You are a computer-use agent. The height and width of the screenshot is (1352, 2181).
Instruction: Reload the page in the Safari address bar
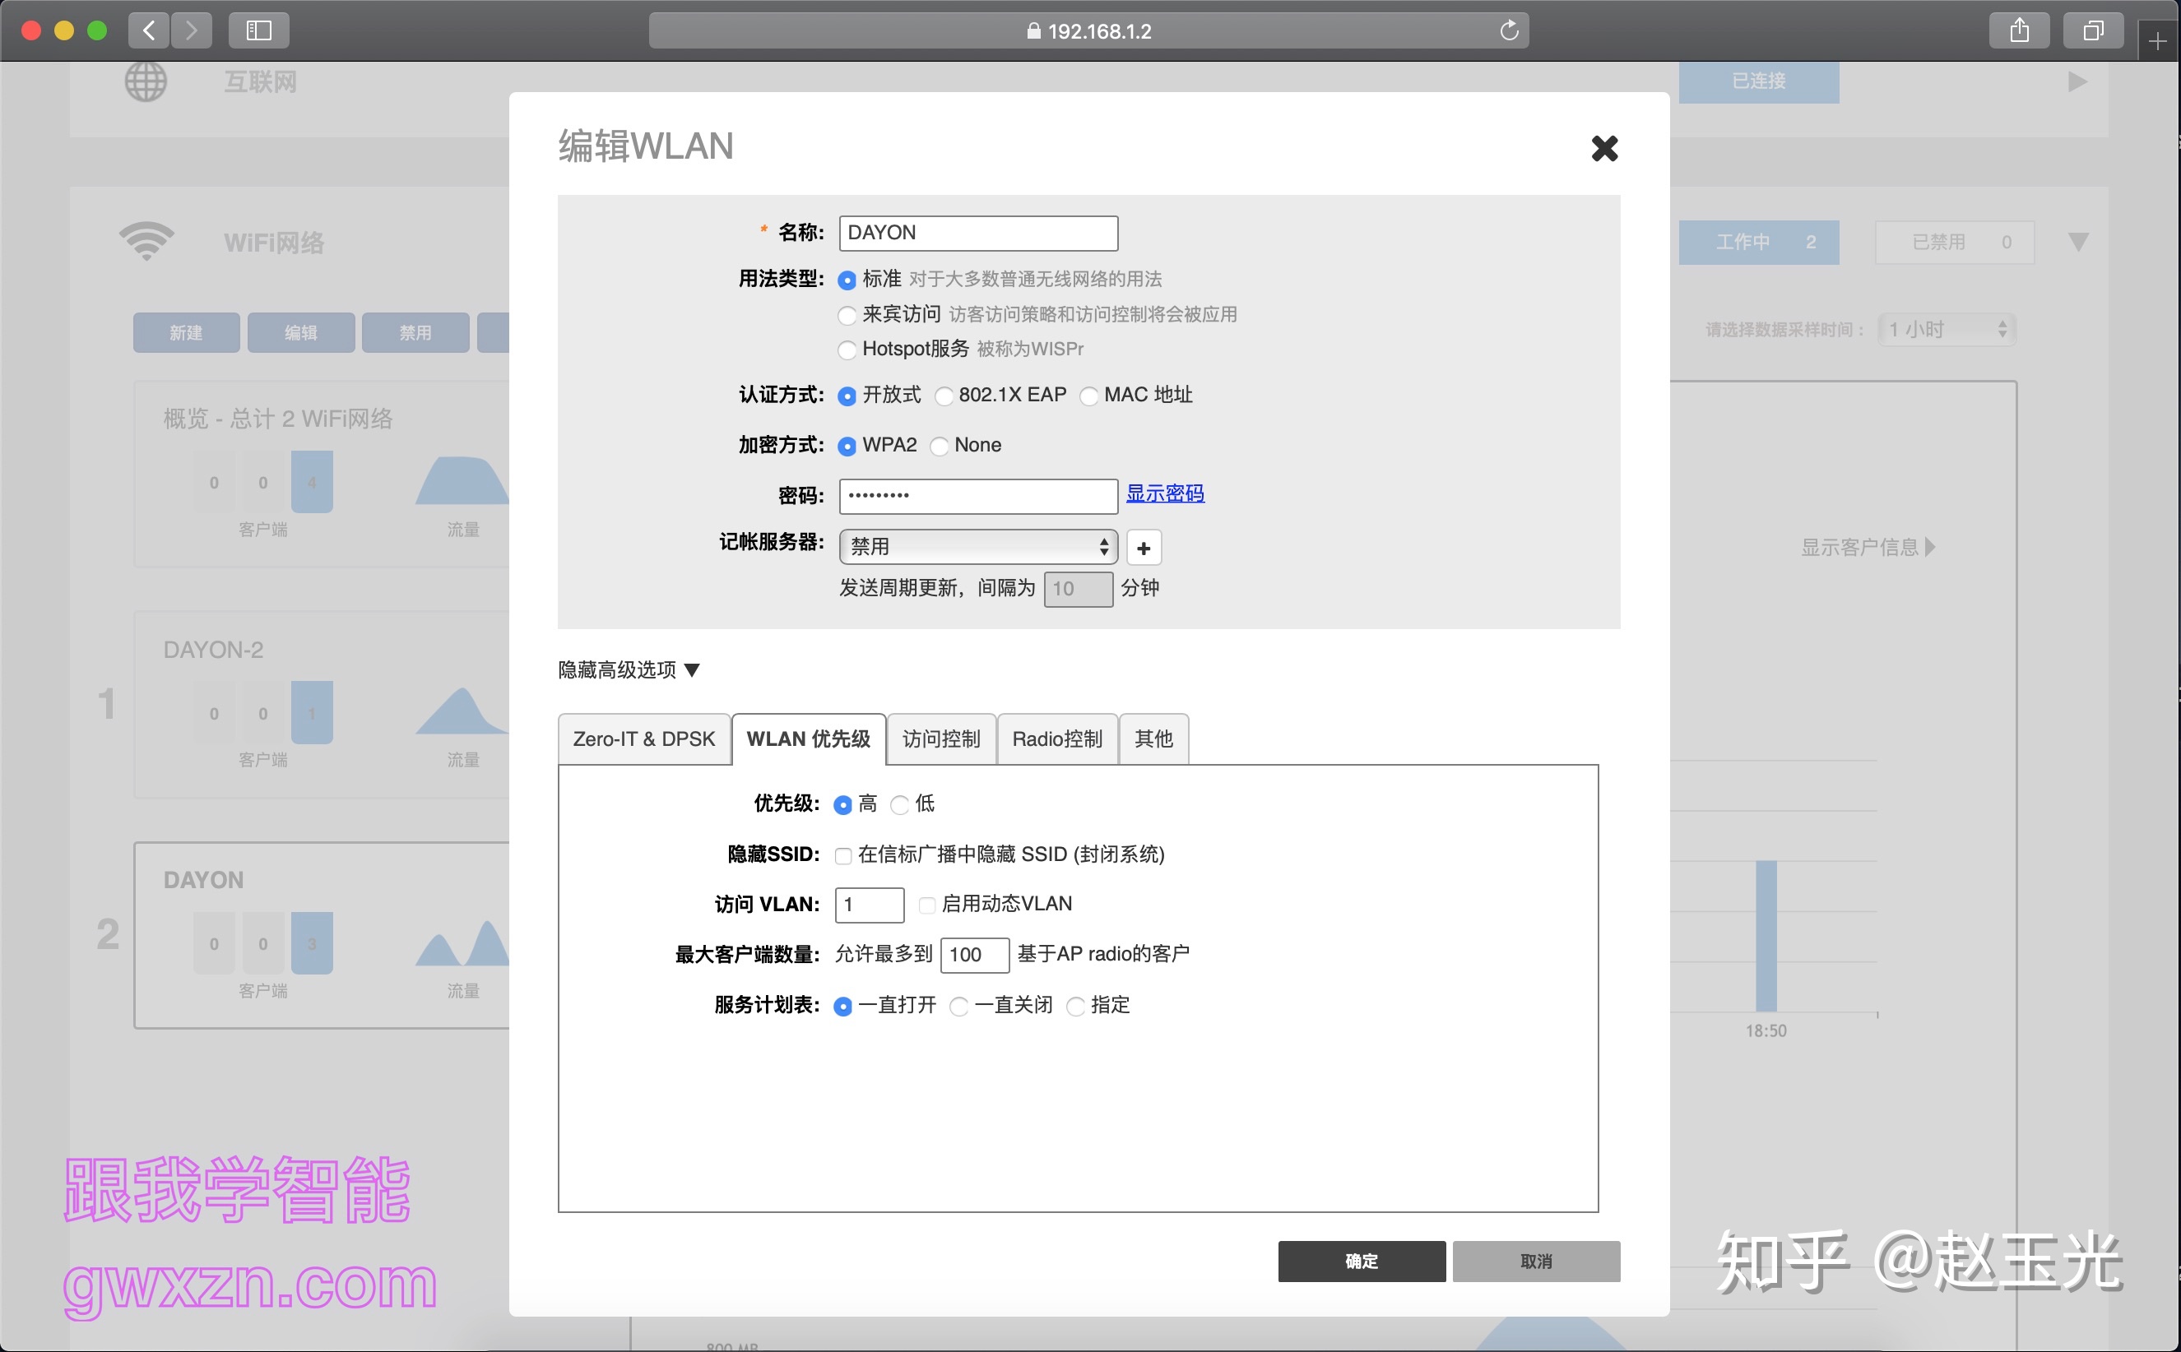[x=1508, y=30]
